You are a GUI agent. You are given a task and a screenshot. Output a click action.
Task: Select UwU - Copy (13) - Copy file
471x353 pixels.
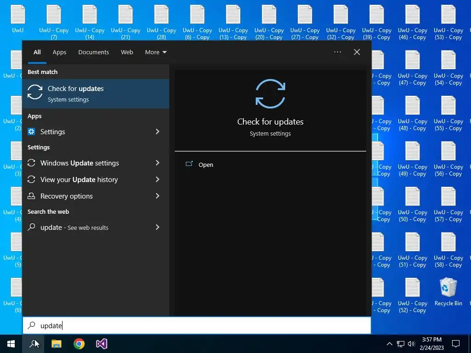click(233, 22)
